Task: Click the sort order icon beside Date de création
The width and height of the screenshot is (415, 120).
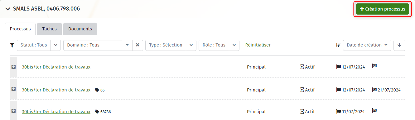Action: tap(338, 45)
